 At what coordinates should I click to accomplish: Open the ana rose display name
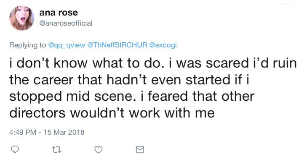59,13
